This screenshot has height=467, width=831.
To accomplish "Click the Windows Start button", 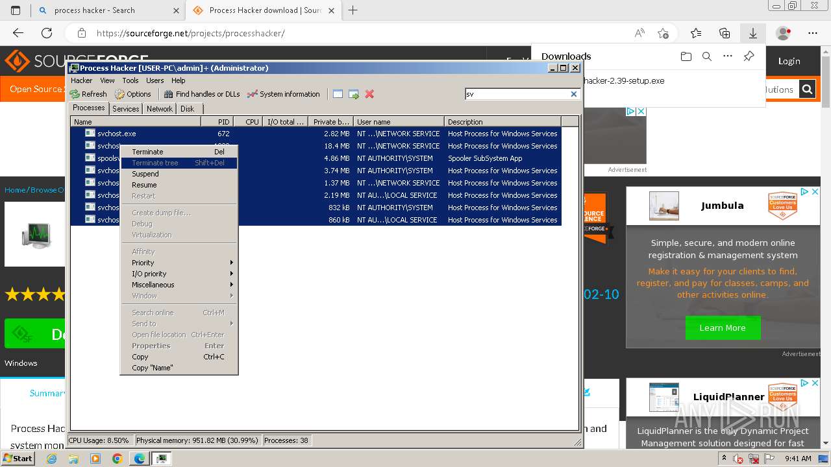I will 19,459.
